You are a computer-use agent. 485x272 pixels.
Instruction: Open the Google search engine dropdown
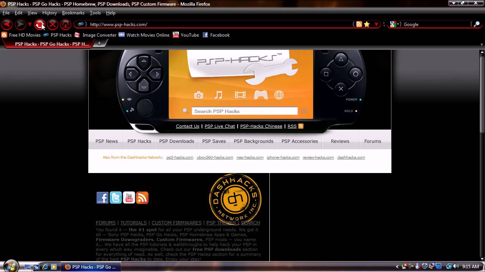pyautogui.click(x=395, y=24)
